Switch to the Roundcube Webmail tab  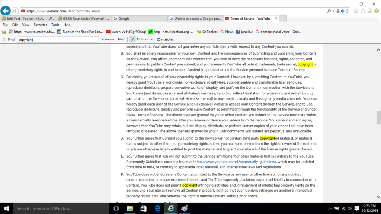(x=84, y=19)
